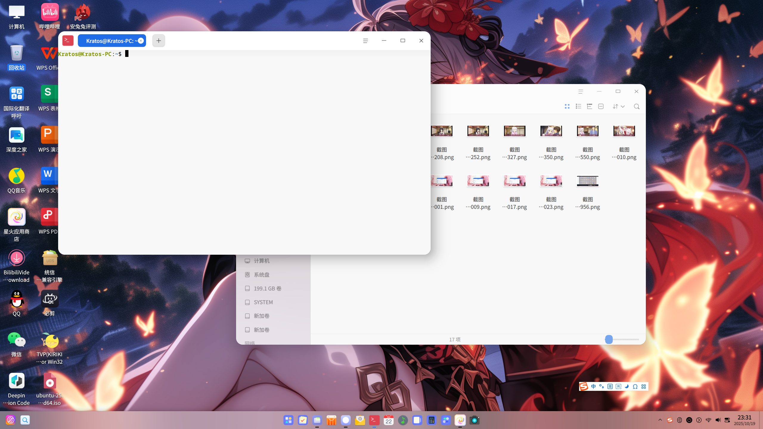This screenshot has height=429, width=763.
Task: Add a new terminal tab with plus button
Action: [159, 41]
